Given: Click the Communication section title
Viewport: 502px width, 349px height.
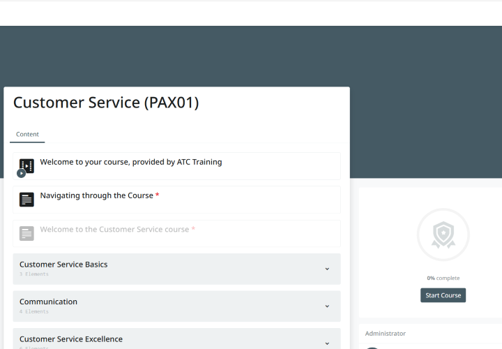Looking at the screenshot, I should click(x=48, y=302).
